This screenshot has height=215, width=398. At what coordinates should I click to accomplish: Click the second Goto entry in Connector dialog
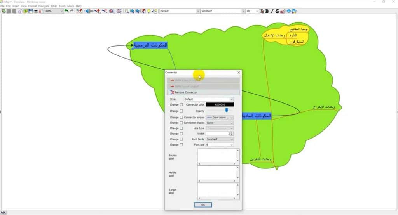pos(203,86)
